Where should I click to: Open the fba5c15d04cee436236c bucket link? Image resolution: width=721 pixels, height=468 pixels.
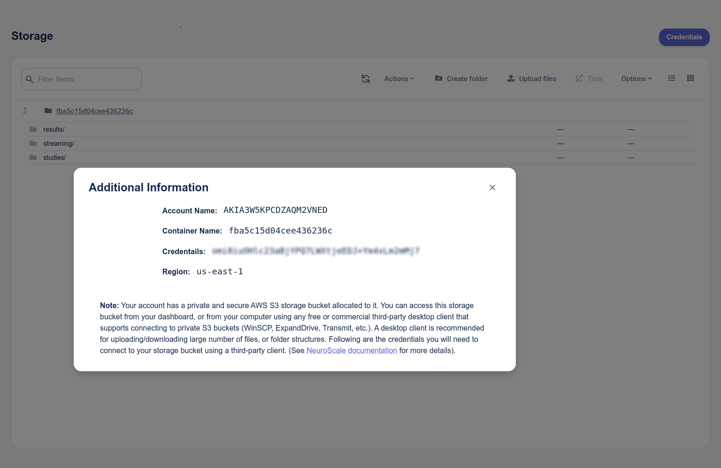pos(95,111)
